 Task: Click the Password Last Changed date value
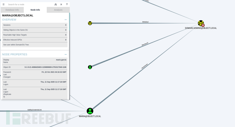pyautogui.click(x=54, y=72)
